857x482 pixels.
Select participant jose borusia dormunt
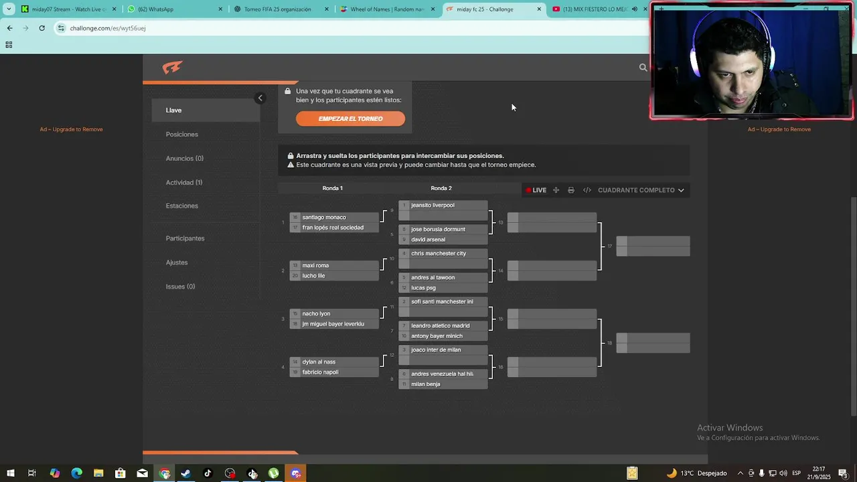click(x=443, y=230)
